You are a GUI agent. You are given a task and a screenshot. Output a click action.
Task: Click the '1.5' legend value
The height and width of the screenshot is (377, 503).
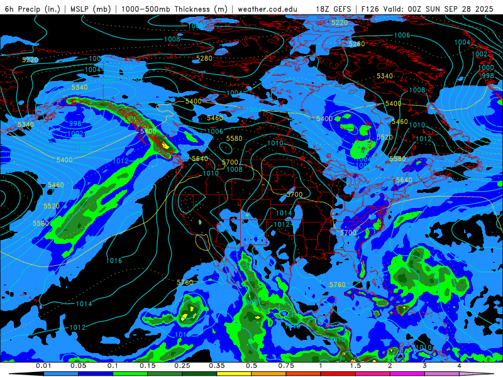pyautogui.click(x=355, y=366)
